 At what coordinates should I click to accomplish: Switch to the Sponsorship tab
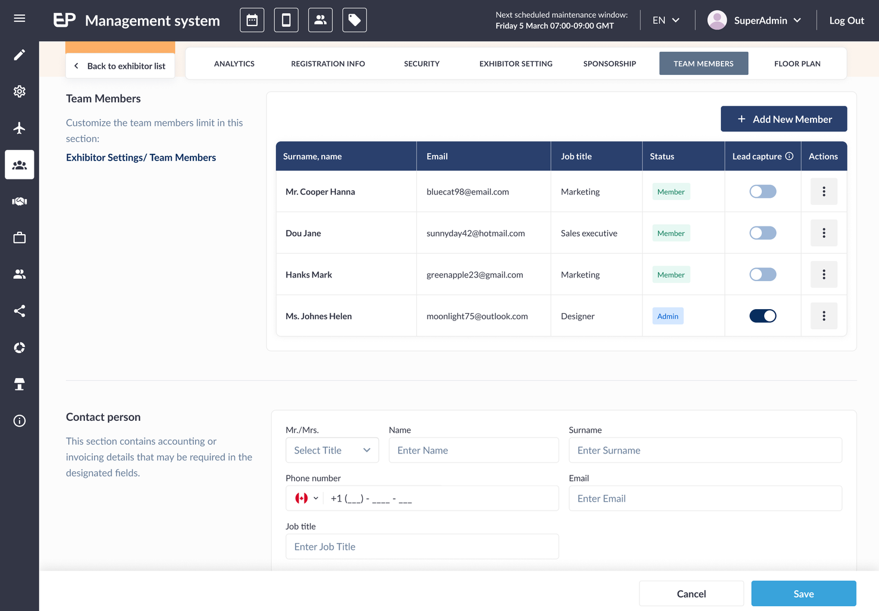tap(610, 64)
